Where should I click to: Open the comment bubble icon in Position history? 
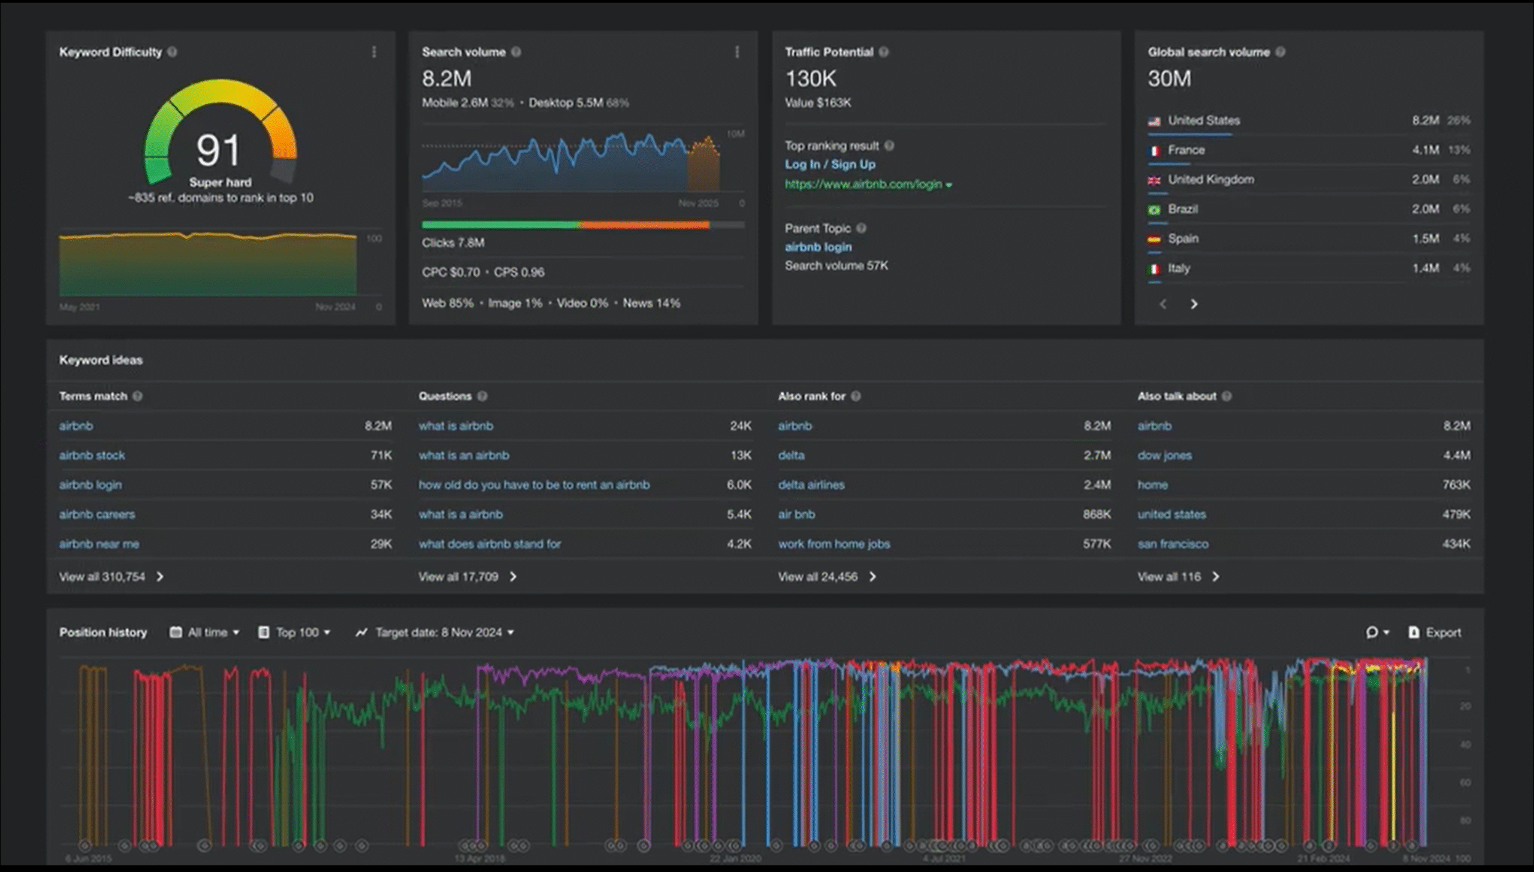pyautogui.click(x=1377, y=632)
